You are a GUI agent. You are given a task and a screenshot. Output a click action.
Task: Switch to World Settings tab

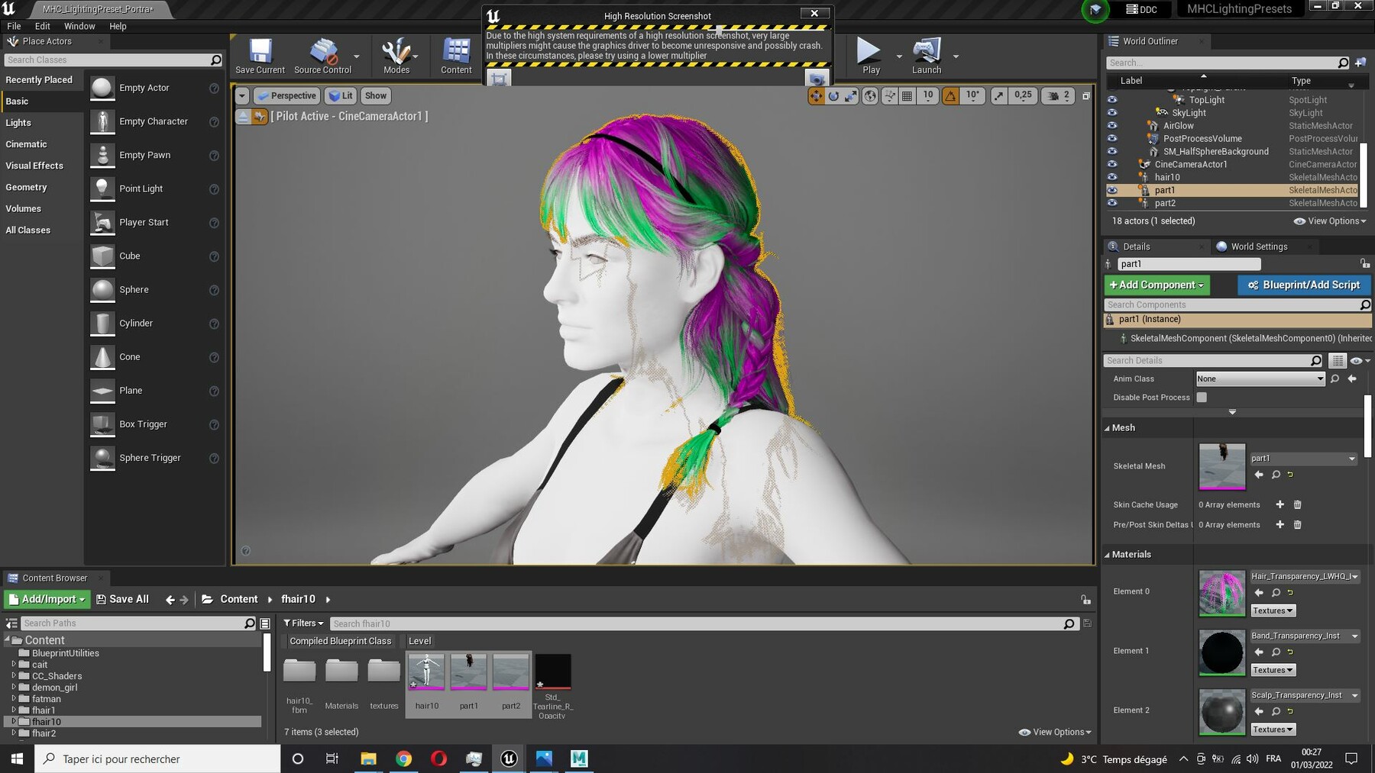coord(1258,246)
